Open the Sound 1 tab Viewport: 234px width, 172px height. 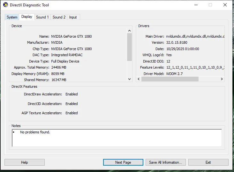click(x=42, y=17)
